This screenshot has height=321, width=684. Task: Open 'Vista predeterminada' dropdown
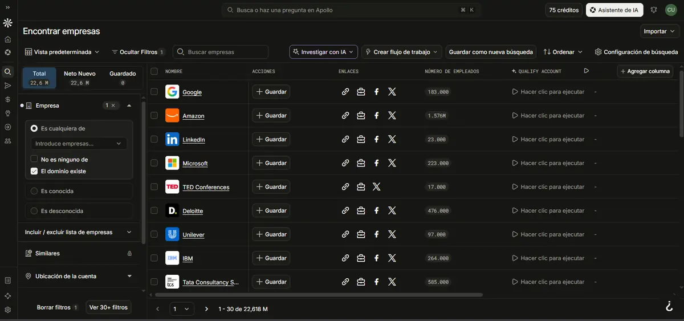pyautogui.click(x=62, y=51)
